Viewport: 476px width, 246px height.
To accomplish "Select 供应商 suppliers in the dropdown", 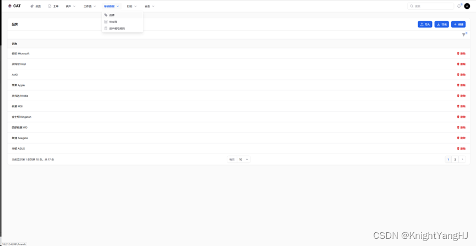I will [x=122, y=22].
